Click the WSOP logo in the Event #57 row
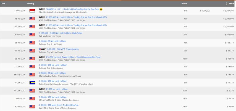 click(x=42, y=25)
